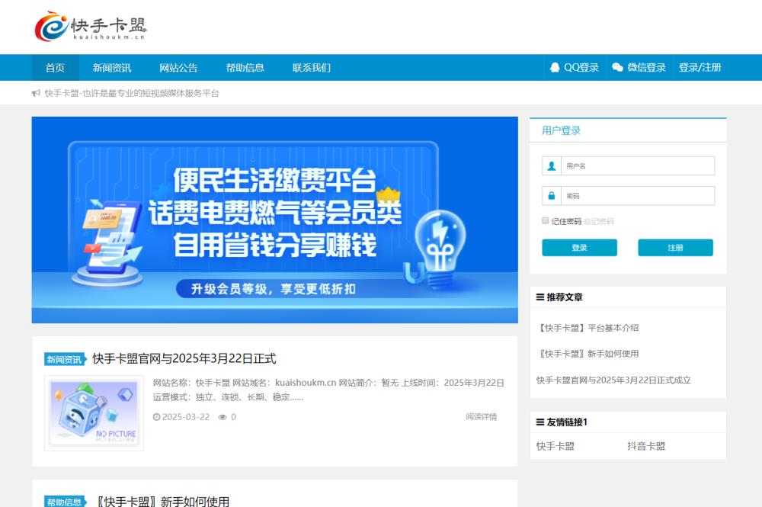Screen dimensions: 762x507
Task: Click the lock icon beside password field
Action: (552, 196)
